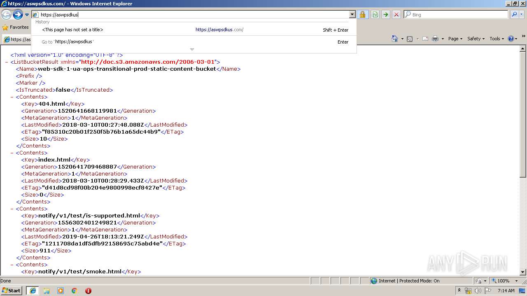The image size is (527, 296).
Task: Open the Safety menu
Action: click(476, 39)
